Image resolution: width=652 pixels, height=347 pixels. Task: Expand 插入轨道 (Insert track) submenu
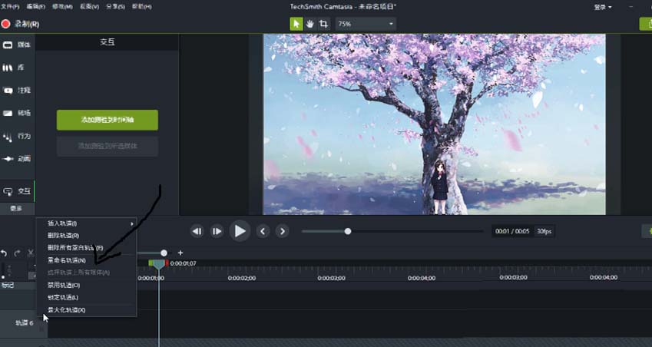(x=87, y=223)
